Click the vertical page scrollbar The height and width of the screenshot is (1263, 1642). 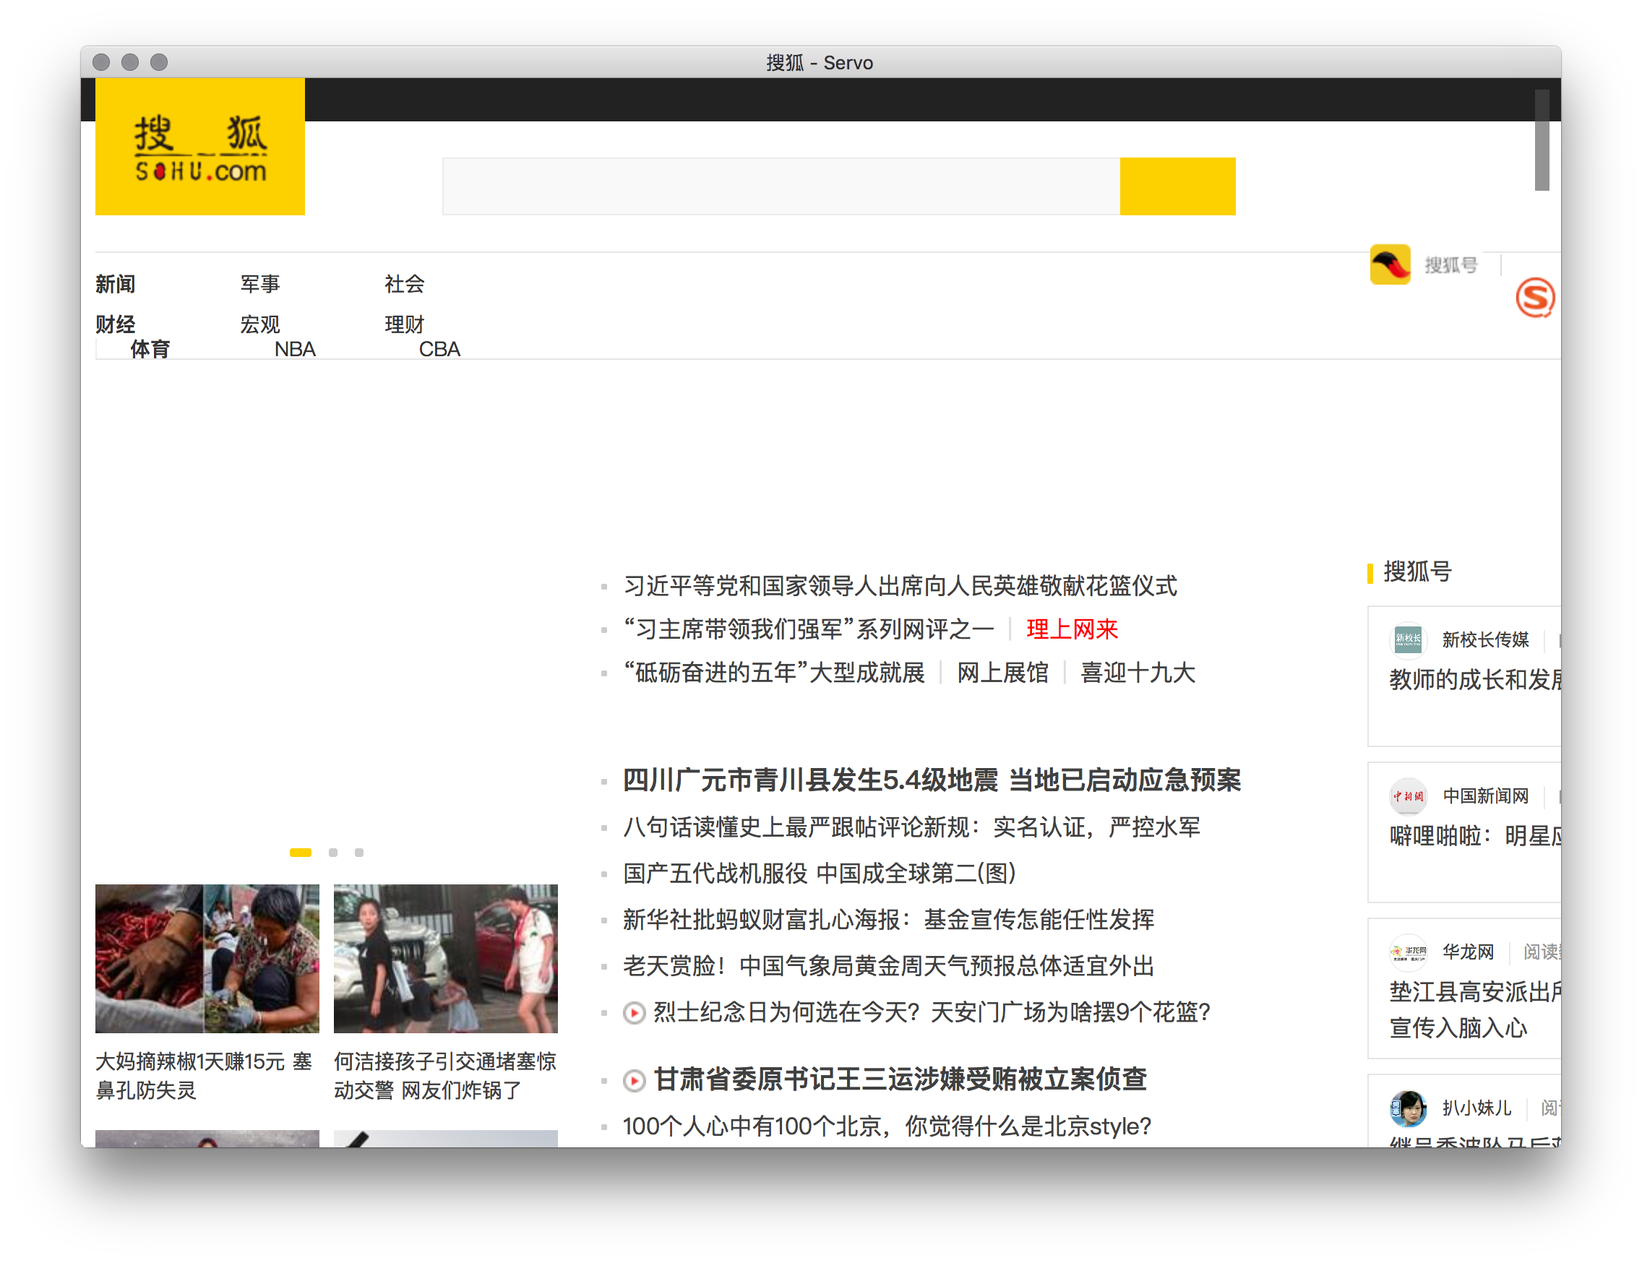[1542, 140]
